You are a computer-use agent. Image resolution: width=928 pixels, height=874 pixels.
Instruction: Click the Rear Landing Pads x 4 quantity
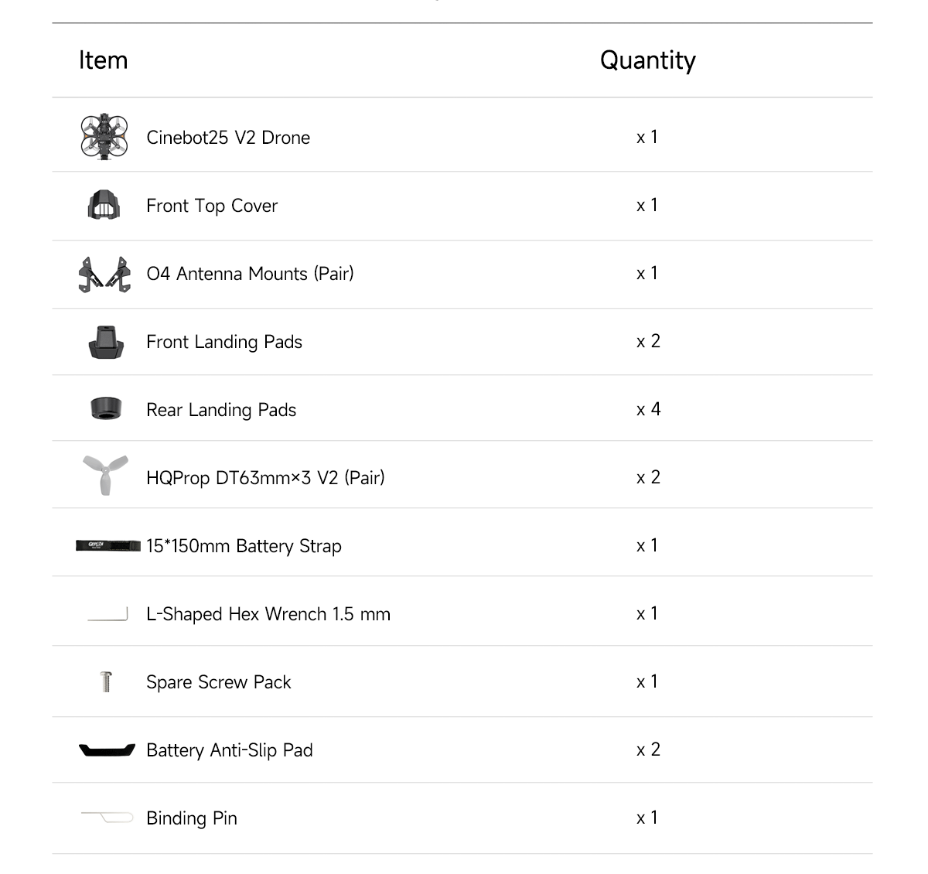point(648,409)
